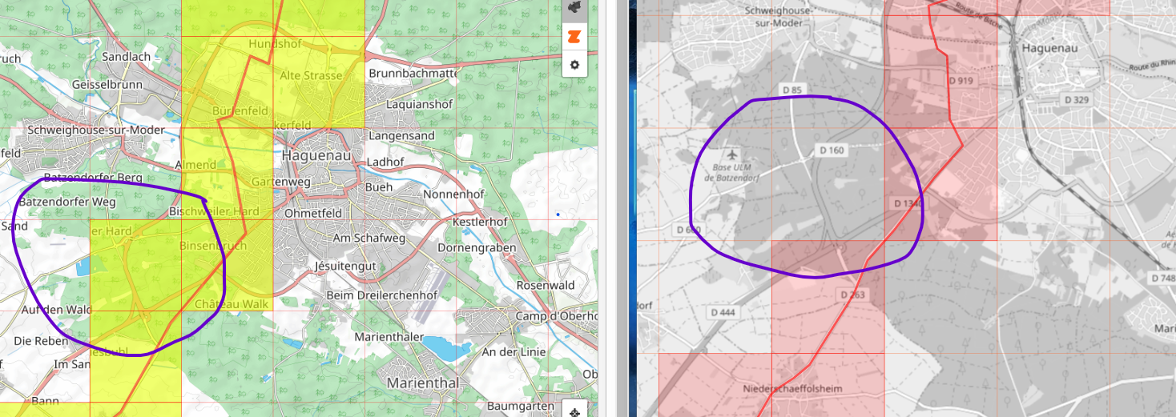The image size is (1176, 417).
Task: Click Schweighouse-sur-Moder label on the right gray map
Action: [779, 17]
